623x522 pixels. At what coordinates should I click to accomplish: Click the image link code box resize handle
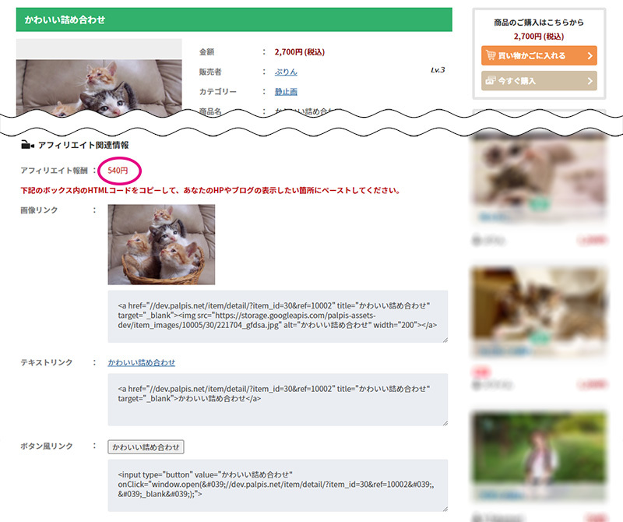[x=445, y=340]
